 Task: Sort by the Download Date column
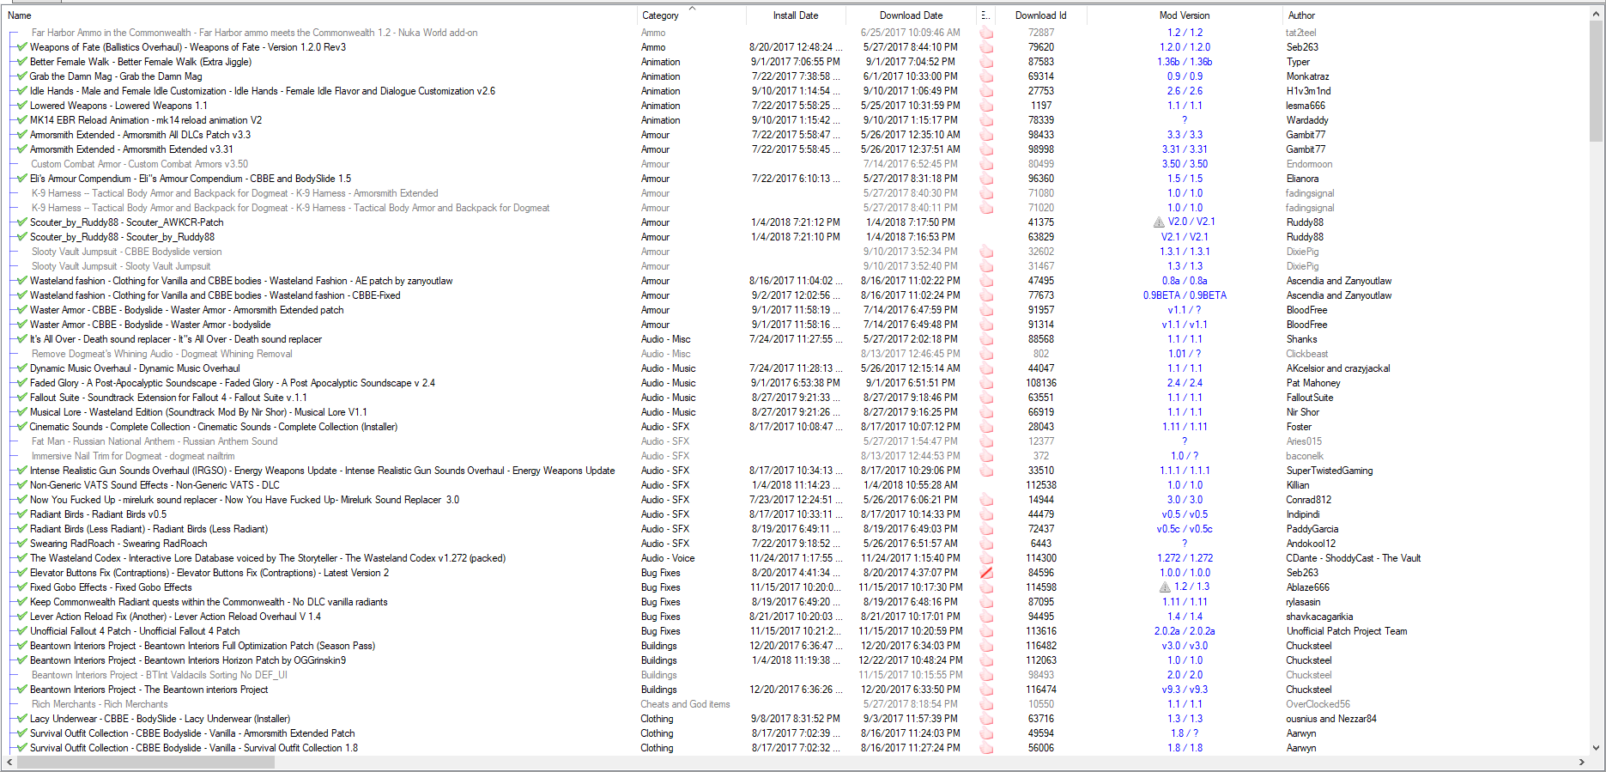911,15
